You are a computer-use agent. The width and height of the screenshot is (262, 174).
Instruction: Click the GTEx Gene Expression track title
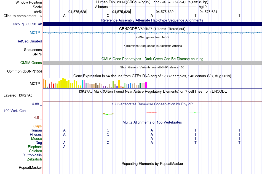point(152,76)
